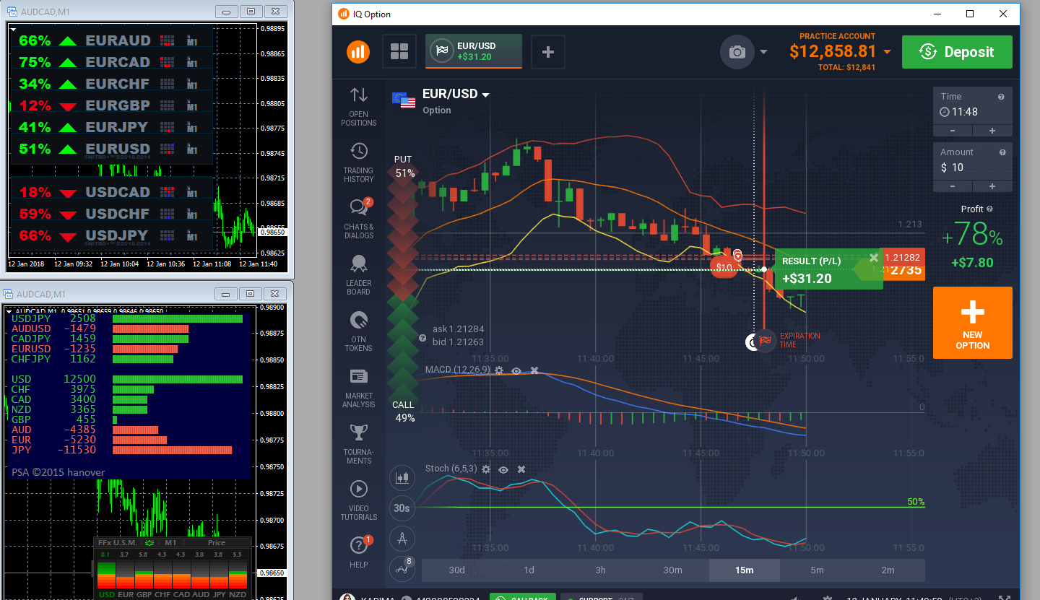The image size is (1040, 600).
Task: Click the Expiration Time flag marker
Action: 766,340
